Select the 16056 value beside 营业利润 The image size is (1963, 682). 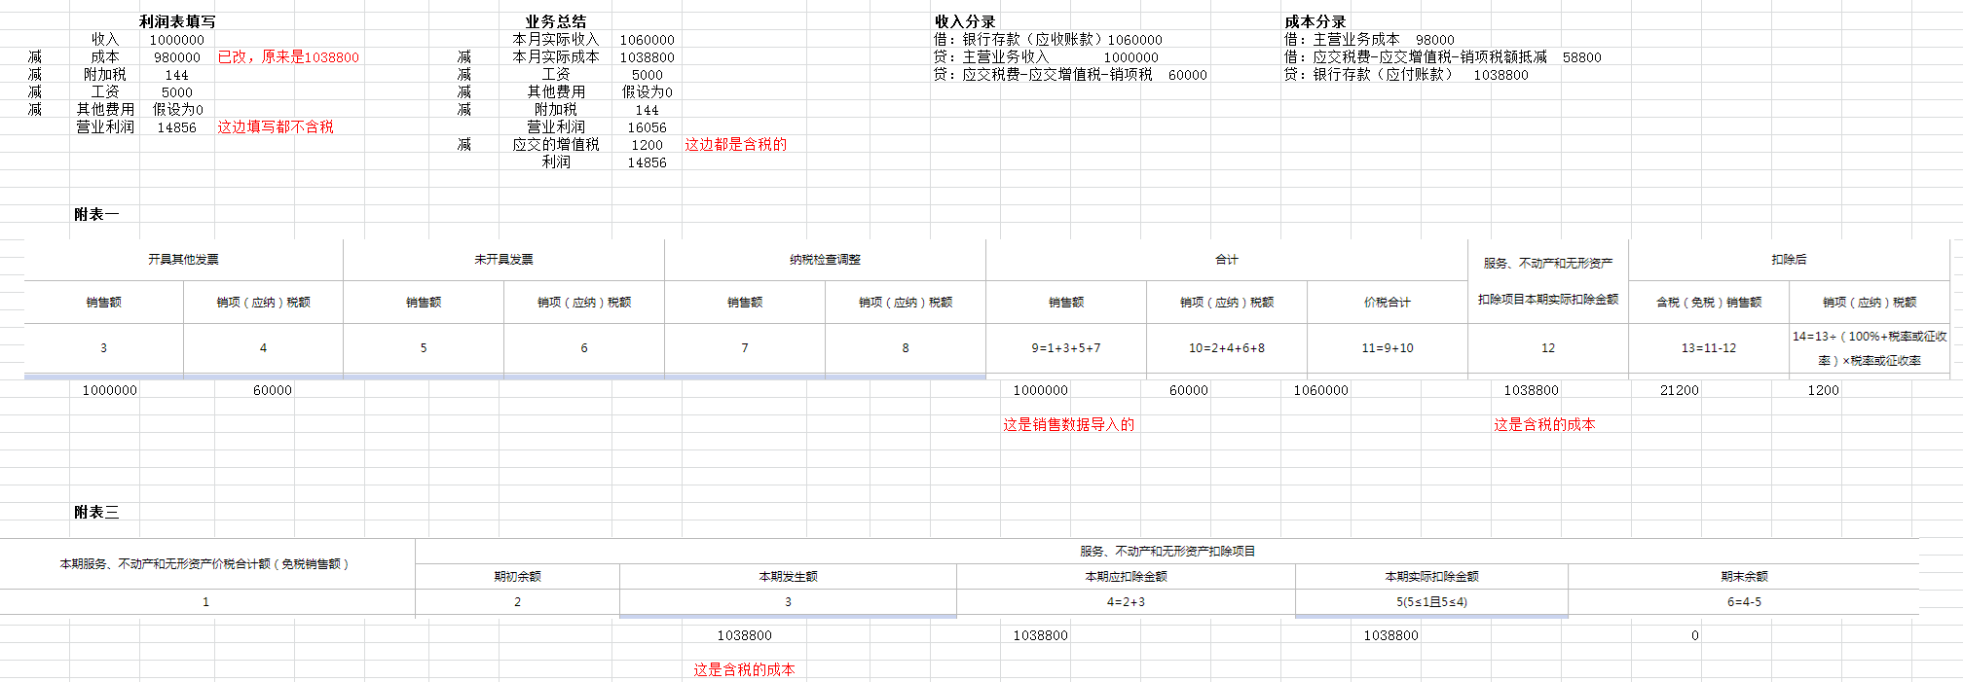(x=647, y=127)
